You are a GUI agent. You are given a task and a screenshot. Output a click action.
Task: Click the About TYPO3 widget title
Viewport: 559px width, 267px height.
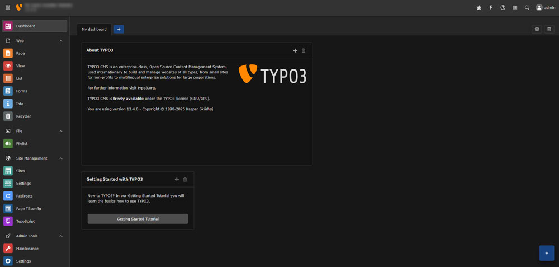[100, 50]
